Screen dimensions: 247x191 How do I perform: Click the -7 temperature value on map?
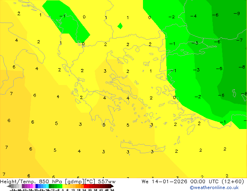[240, 40]
